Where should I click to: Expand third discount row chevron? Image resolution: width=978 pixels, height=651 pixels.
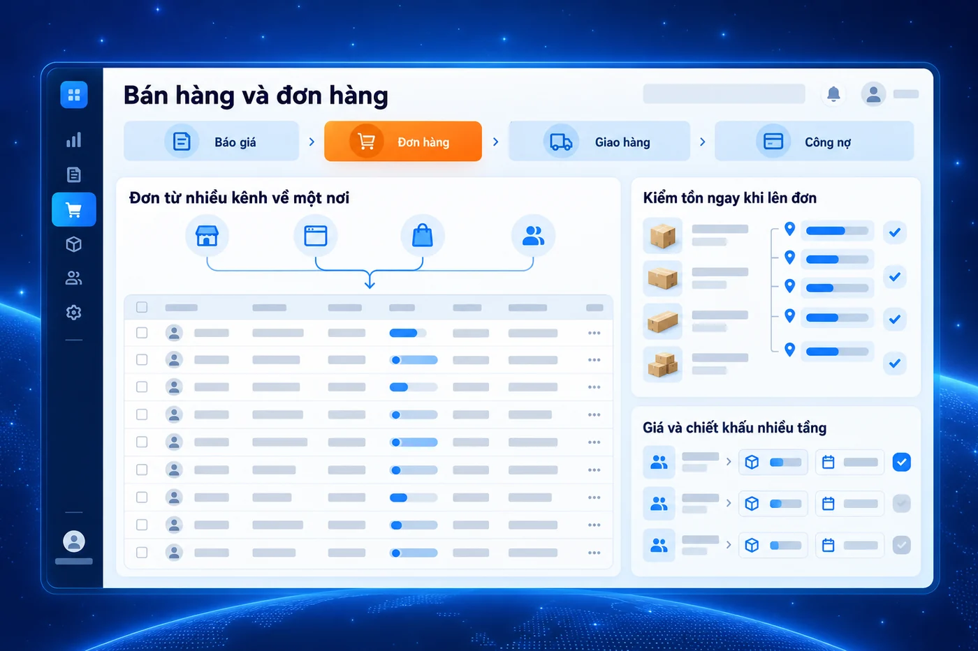729,545
